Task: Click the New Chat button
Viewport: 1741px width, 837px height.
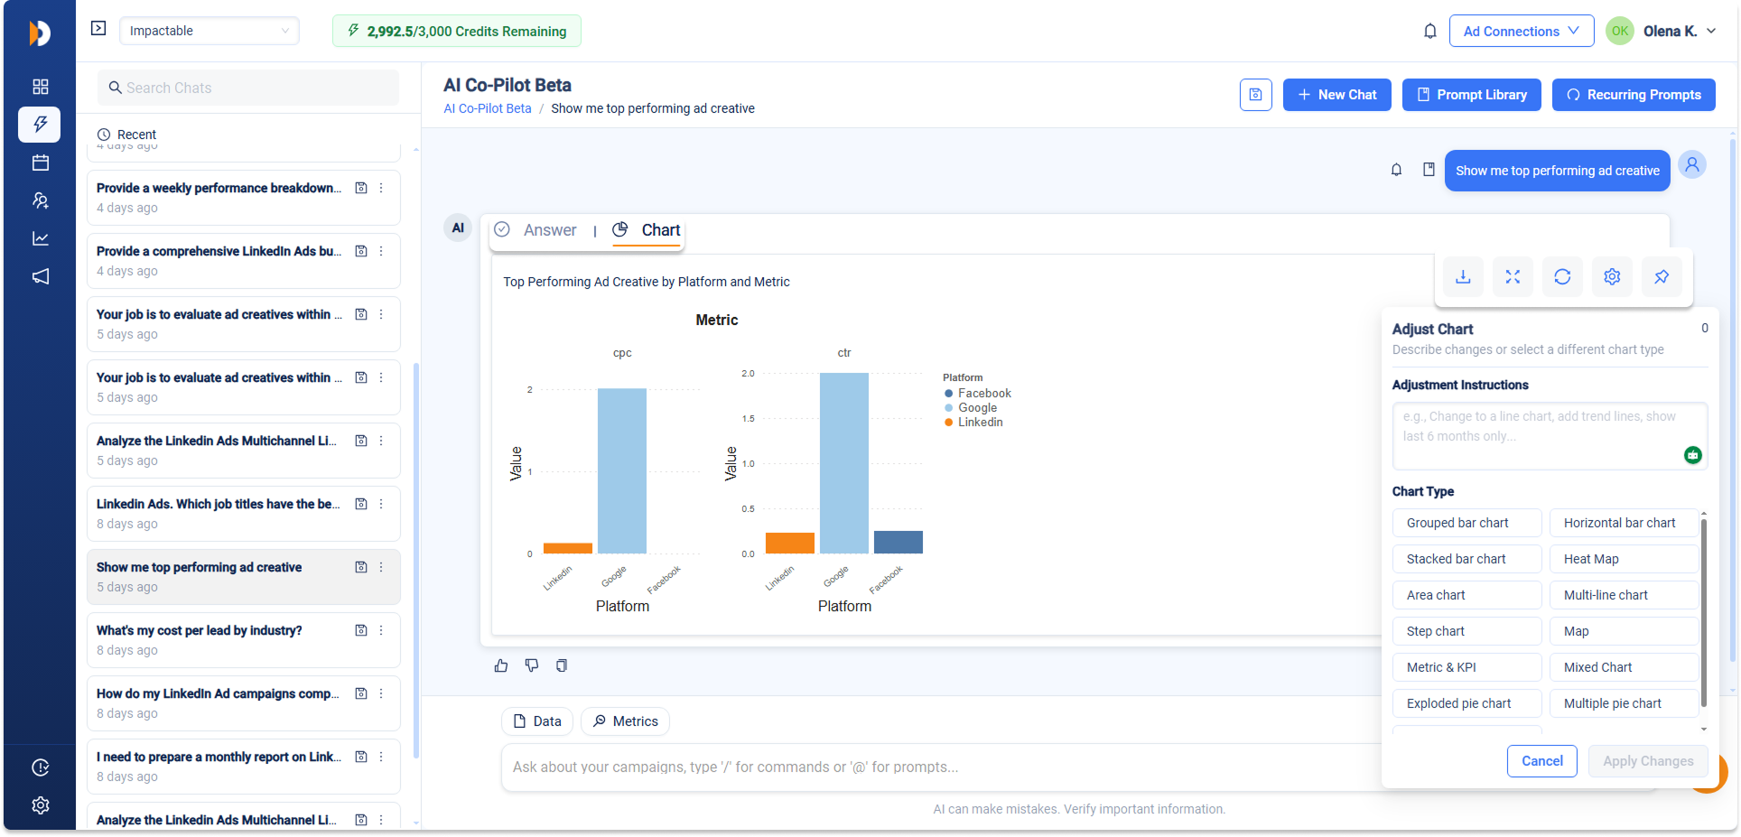Action: (1336, 95)
